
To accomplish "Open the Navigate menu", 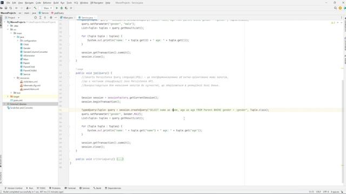I will 29,3.
